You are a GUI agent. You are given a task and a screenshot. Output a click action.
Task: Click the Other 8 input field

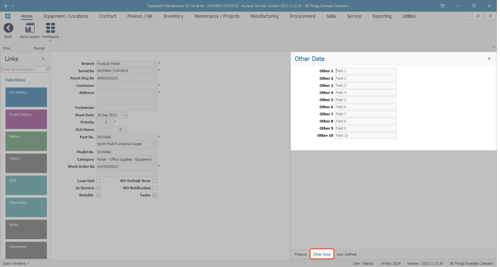(365, 121)
